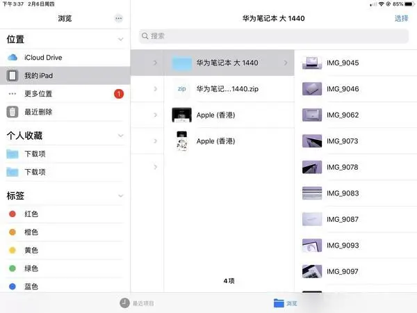Image resolution: width=417 pixels, height=313 pixels.
Task: Open image IMG_9045
Action: pos(356,63)
